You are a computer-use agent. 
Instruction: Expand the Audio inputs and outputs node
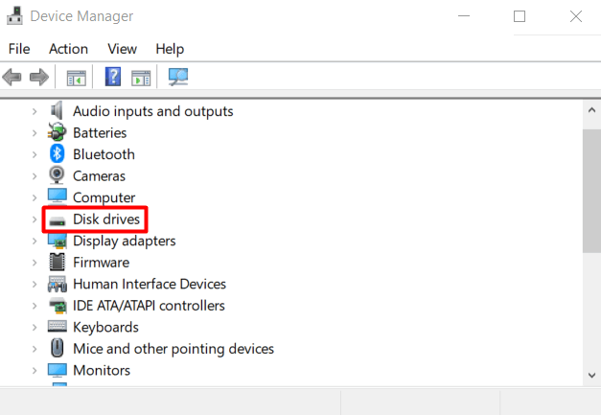coord(35,111)
